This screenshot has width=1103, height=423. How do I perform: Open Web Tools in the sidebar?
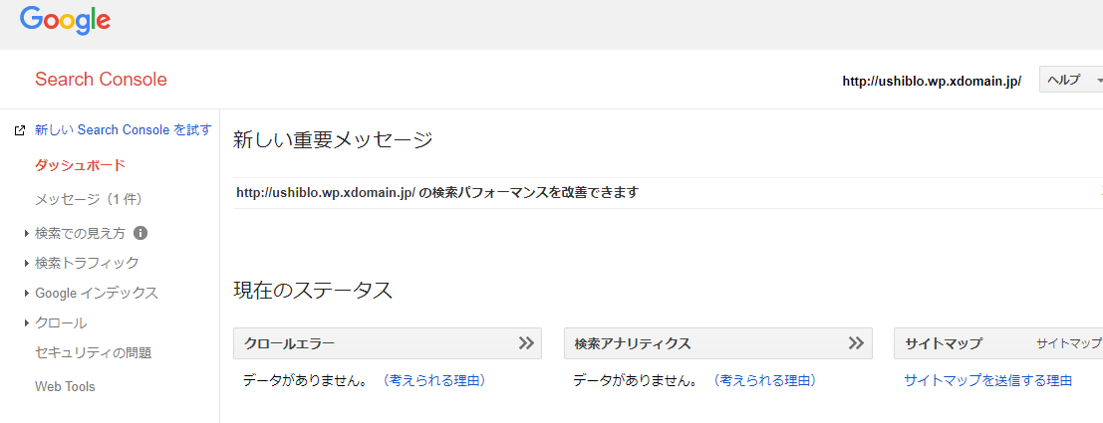[65, 386]
